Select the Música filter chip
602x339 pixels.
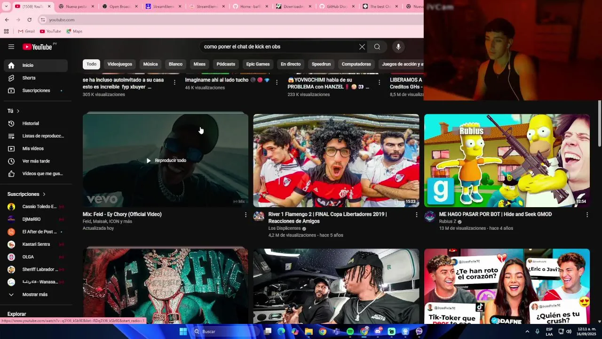click(150, 64)
